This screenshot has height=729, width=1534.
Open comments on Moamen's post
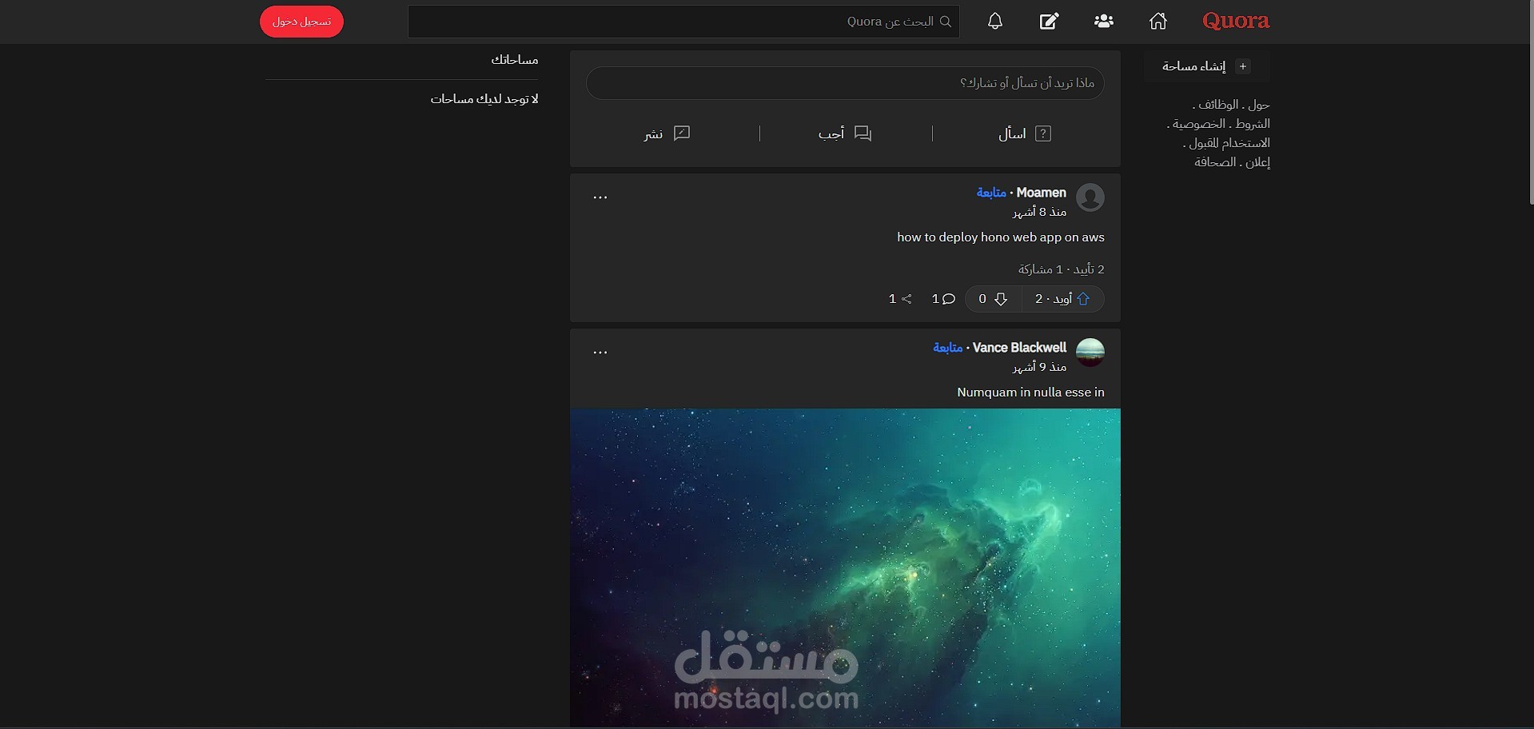(943, 299)
